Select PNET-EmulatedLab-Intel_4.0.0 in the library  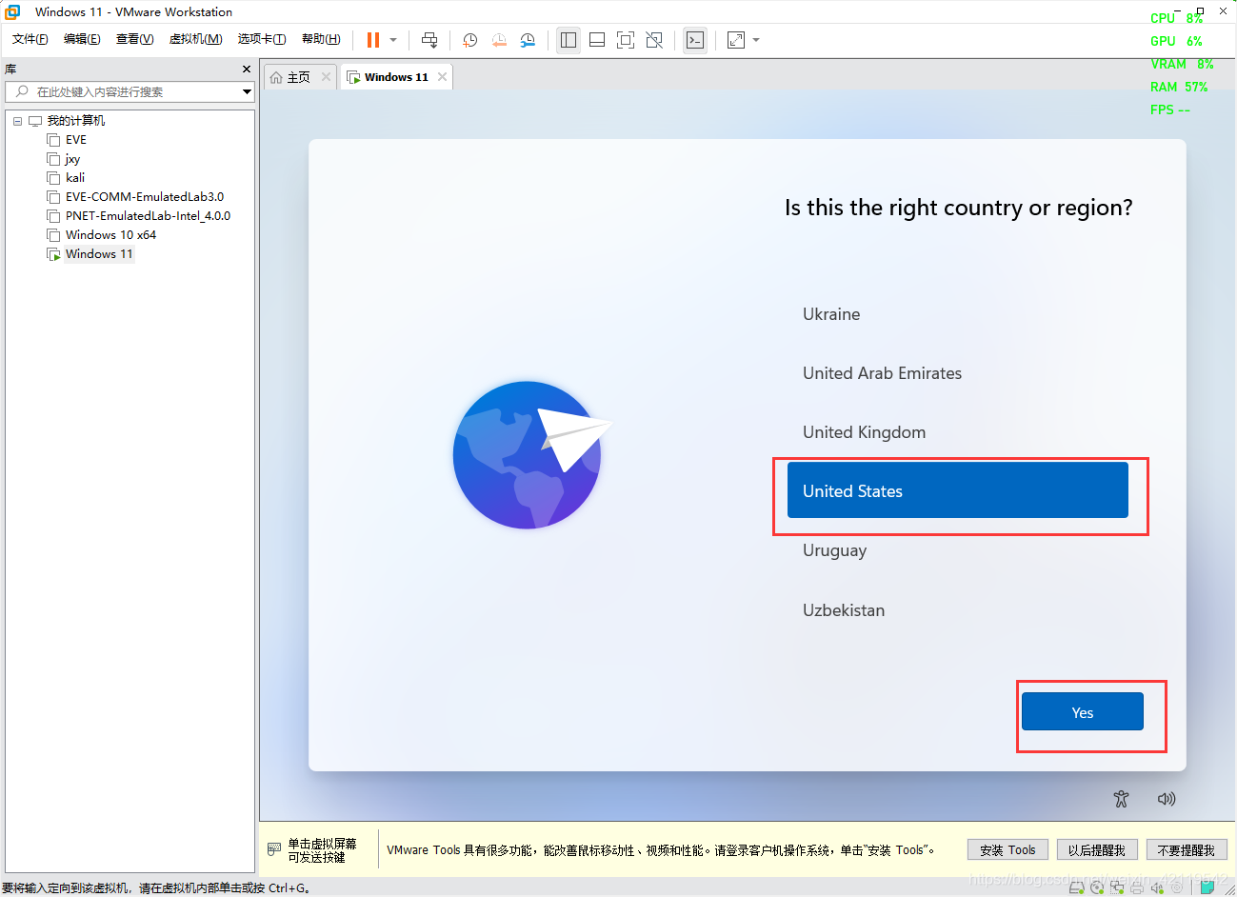148,216
